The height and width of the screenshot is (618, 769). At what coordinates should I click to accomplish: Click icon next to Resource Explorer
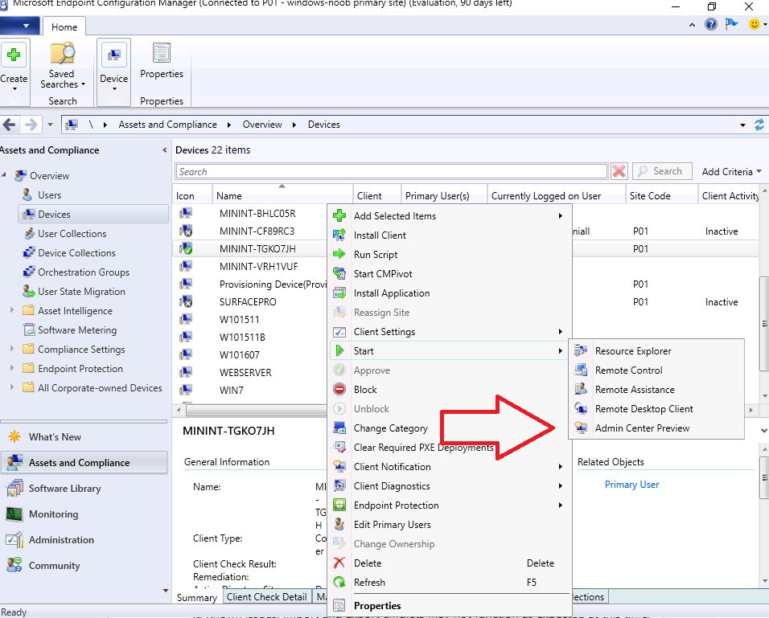pyautogui.click(x=581, y=351)
